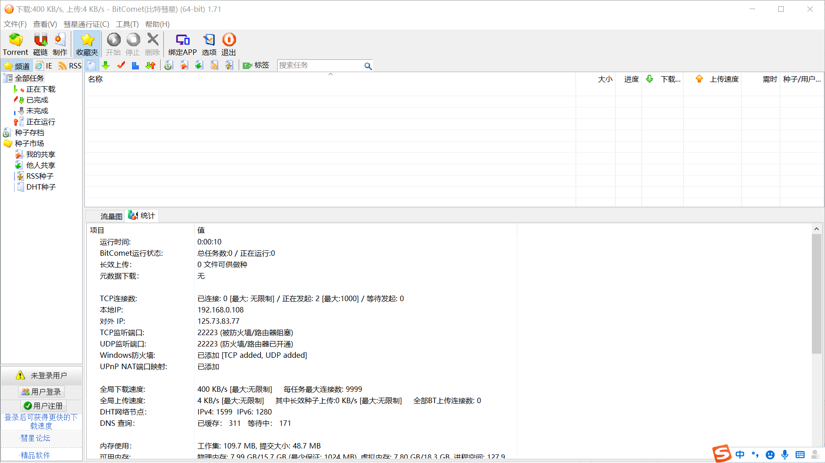Viewport: 825px width, 463px height.
Task: Filter tasks by active up-down arrows icon
Action: [151, 65]
